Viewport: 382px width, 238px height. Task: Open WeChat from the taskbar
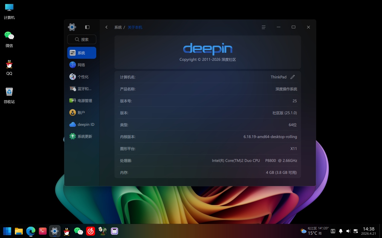tap(79, 231)
